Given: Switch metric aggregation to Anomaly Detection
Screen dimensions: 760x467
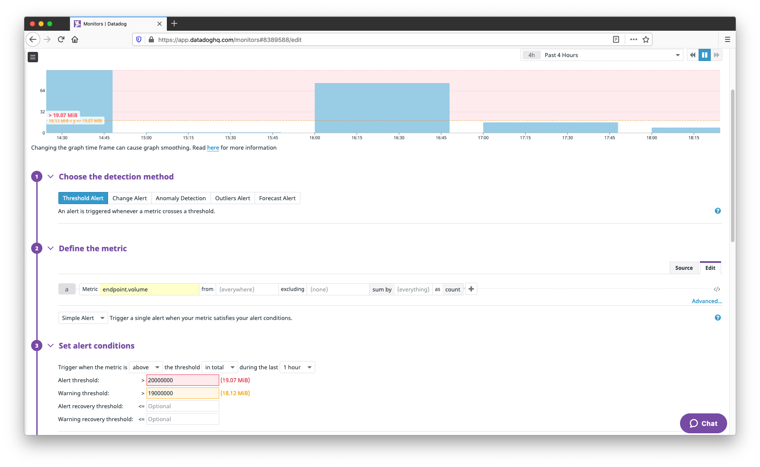Looking at the screenshot, I should tap(181, 198).
